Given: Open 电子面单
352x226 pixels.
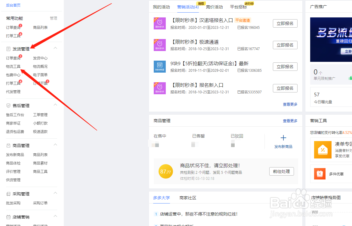Looking at the screenshot, I should click(40, 75).
